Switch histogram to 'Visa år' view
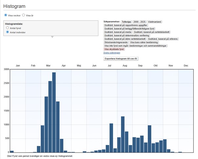198x159 pixels. click(24, 15)
